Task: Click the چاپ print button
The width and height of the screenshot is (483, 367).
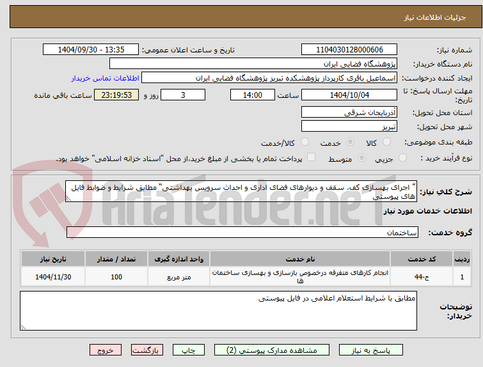Action: [189, 350]
